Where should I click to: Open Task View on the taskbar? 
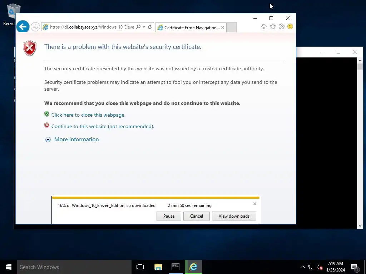pyautogui.click(x=140, y=267)
